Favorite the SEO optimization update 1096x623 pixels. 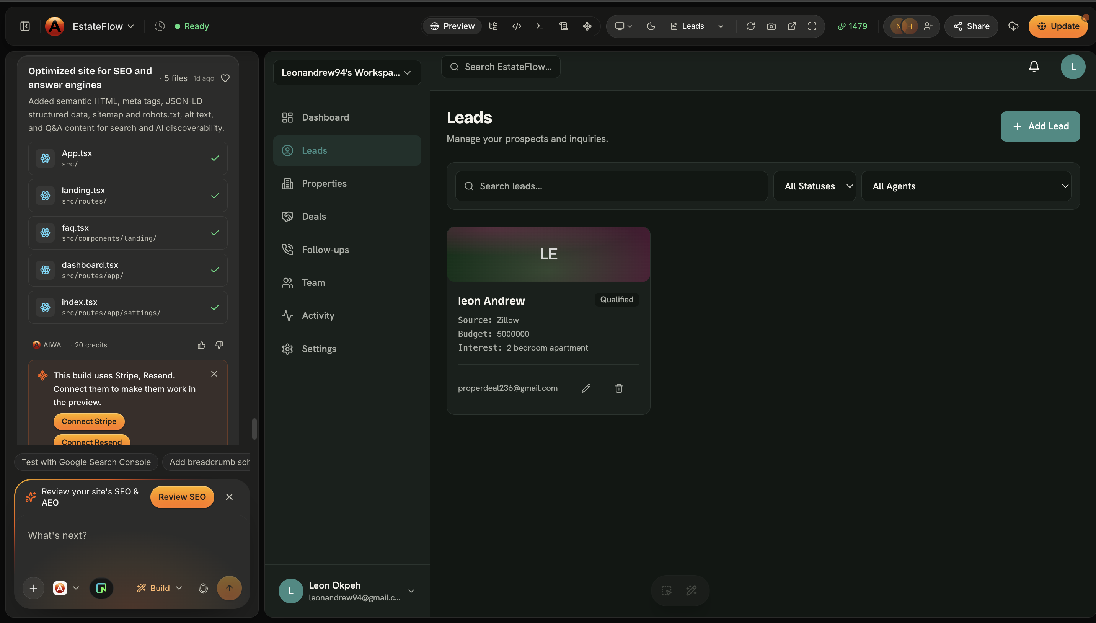[225, 78]
